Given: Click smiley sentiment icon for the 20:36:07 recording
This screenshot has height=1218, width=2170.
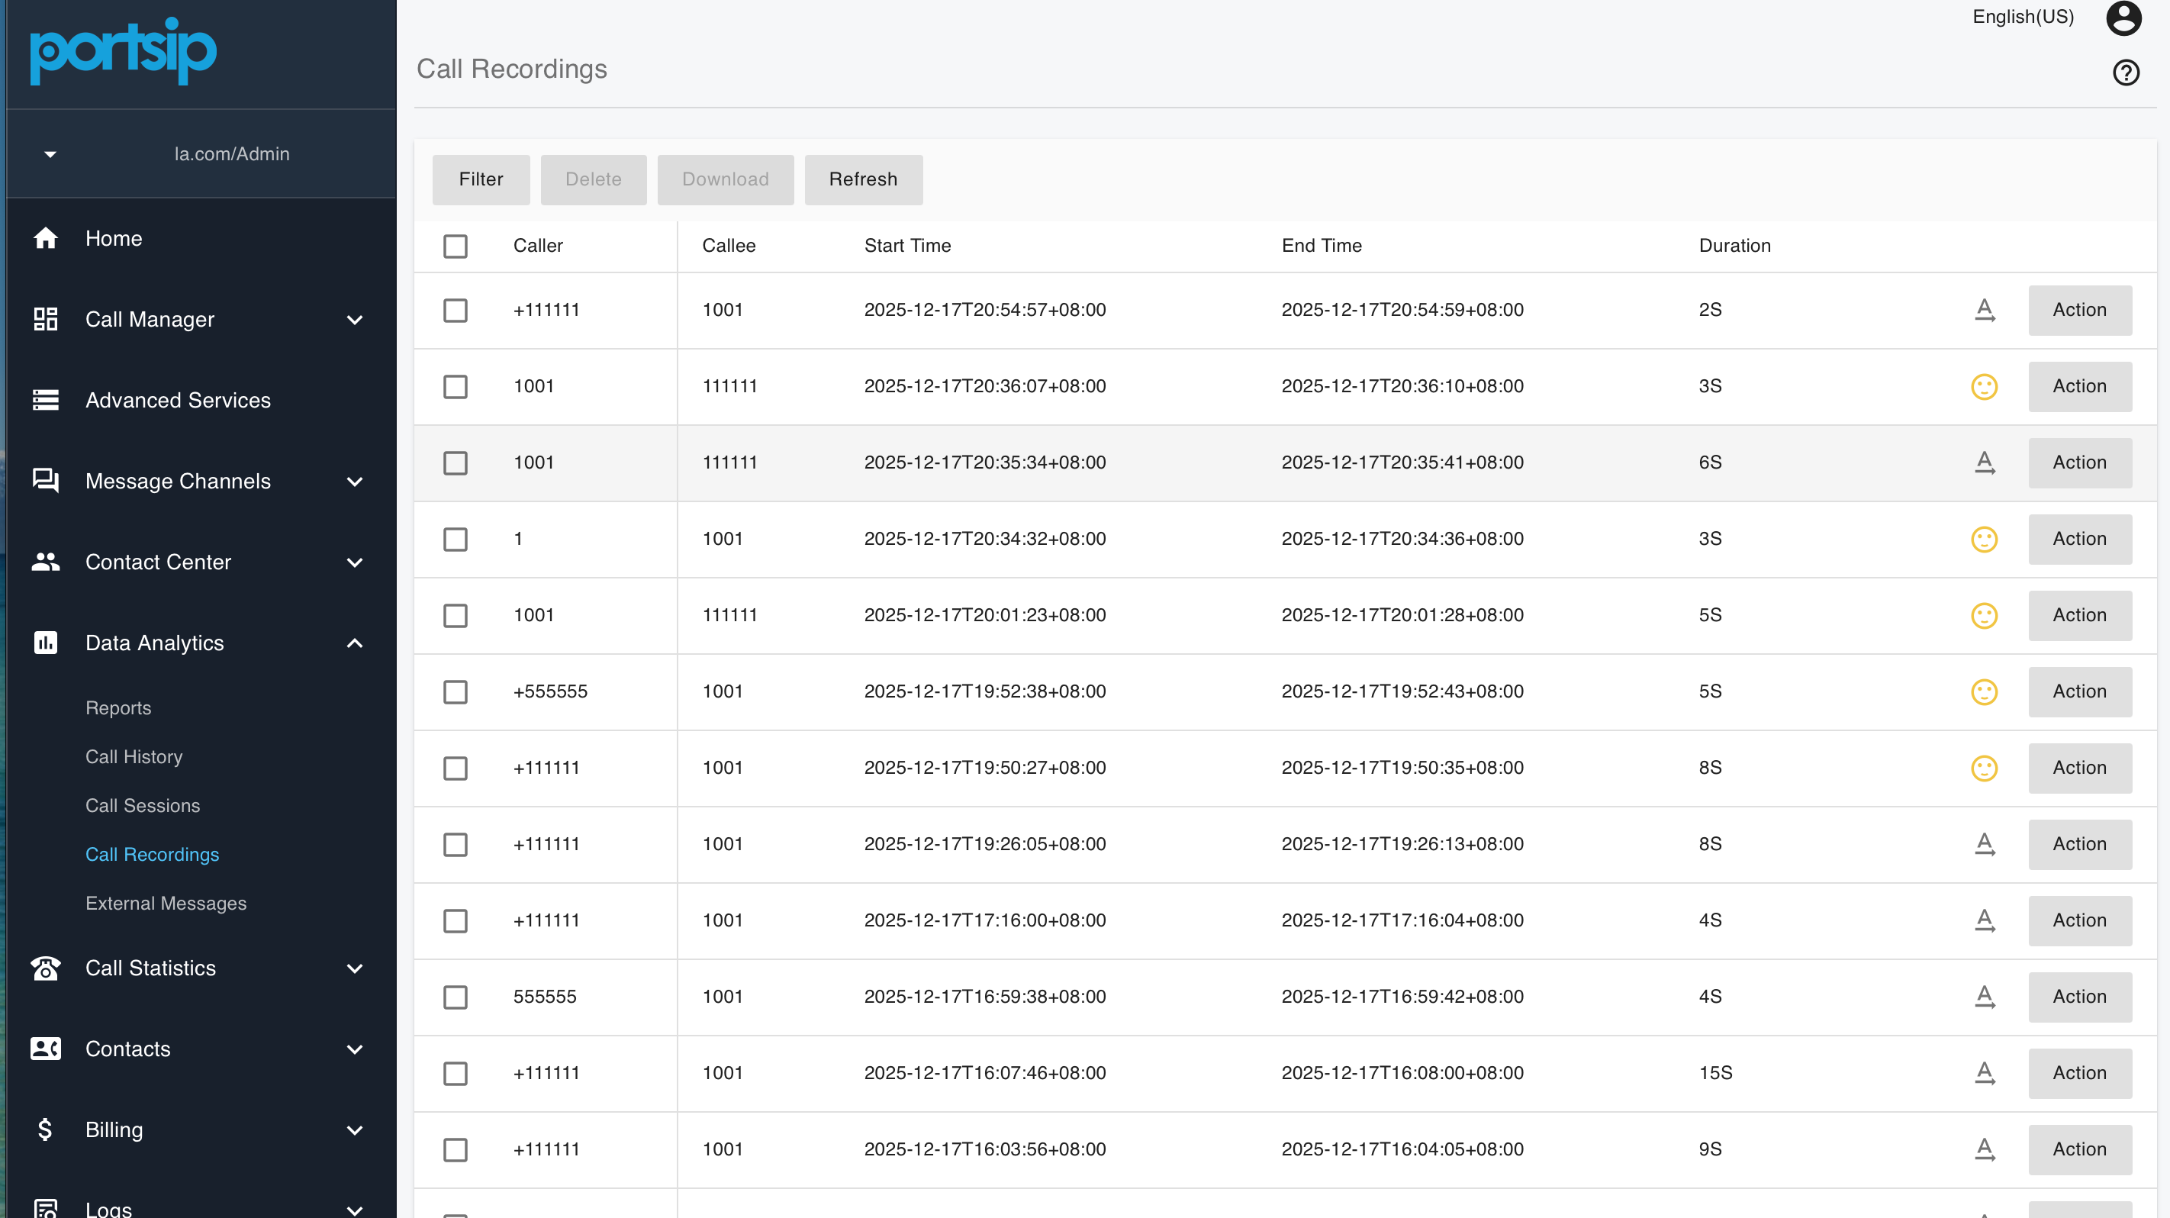Looking at the screenshot, I should point(1984,387).
